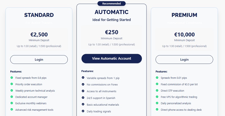Click checkmark icon next to Priority order execution
The width and height of the screenshot is (225, 116).
[12, 84]
